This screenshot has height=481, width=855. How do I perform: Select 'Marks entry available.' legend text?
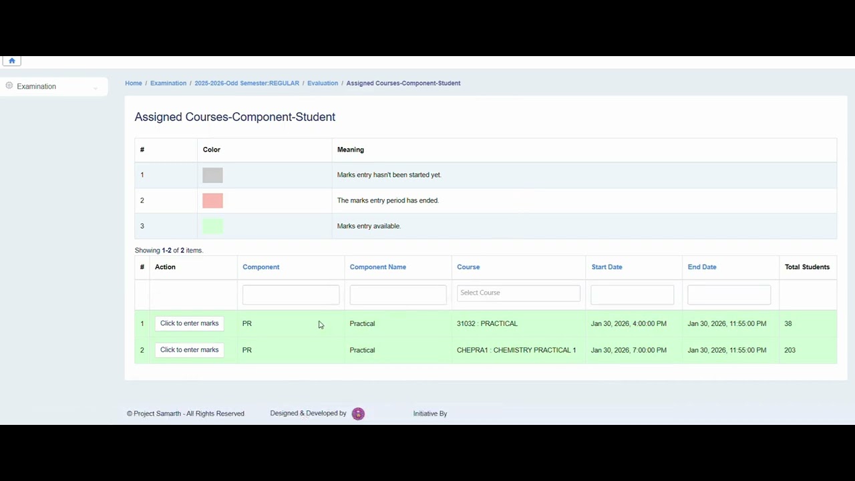pyautogui.click(x=369, y=226)
